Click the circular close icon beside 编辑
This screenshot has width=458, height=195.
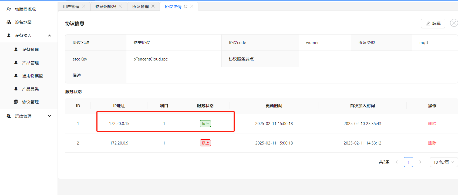coord(454,23)
